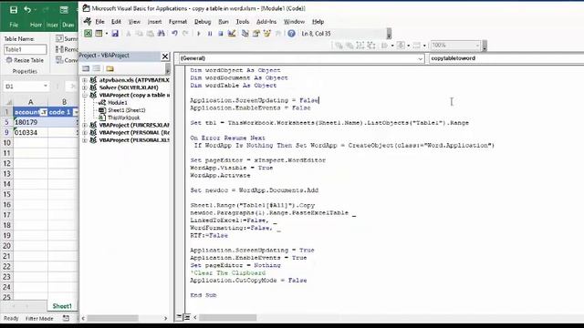The image size is (584, 328).
Task: Expand the VBAProject (FUNCRES.XLAM) node
Action: coord(85,125)
